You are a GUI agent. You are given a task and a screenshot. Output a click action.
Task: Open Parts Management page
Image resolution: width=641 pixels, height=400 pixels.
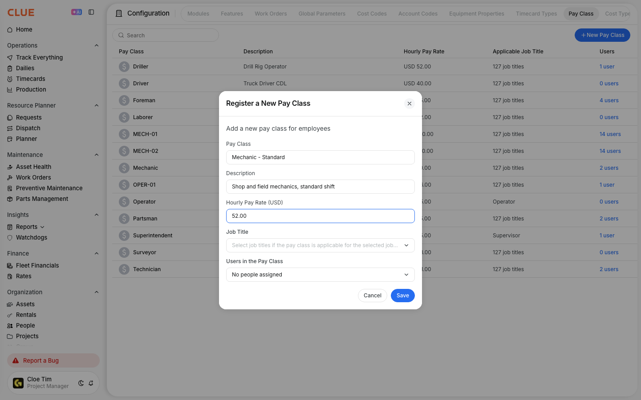tap(42, 199)
